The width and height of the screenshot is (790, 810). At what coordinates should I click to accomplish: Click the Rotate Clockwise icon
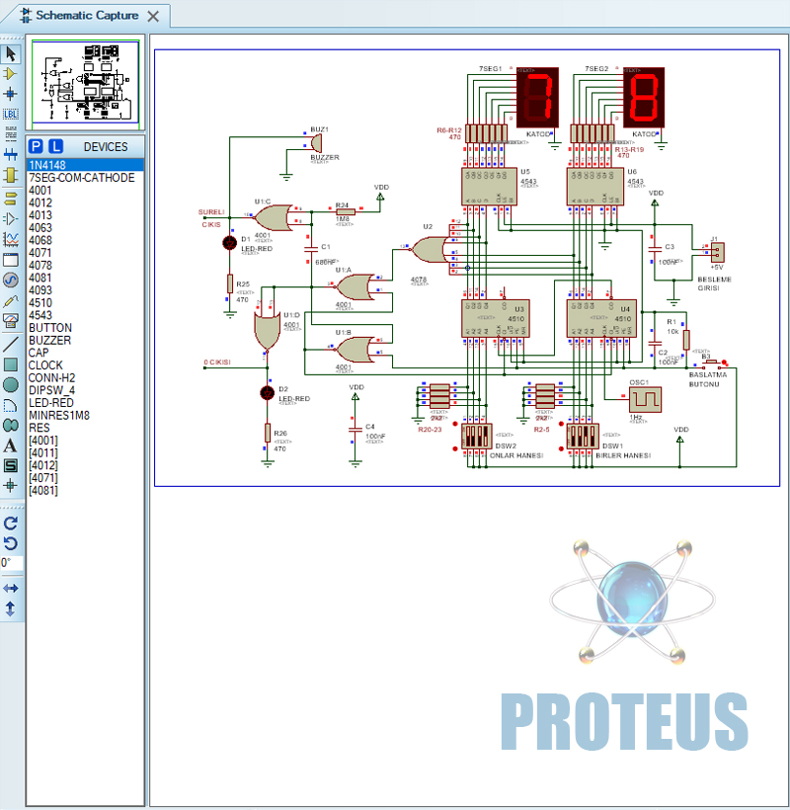pos(11,523)
